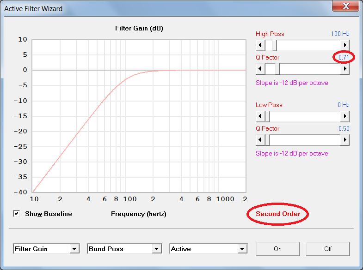This screenshot has height=270, width=363.
Task: Click the Low Pass Q Factor 0.50 value
Action: point(344,128)
